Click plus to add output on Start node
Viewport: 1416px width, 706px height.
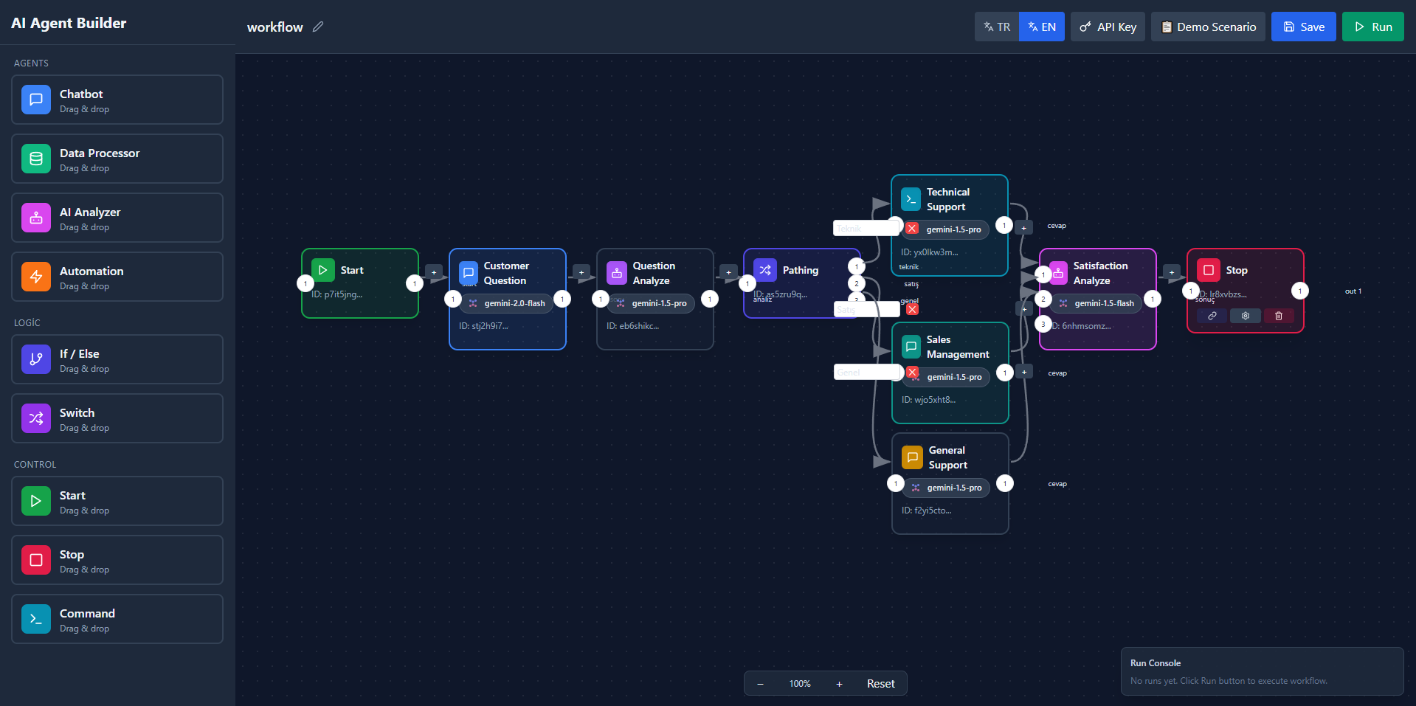(x=434, y=272)
